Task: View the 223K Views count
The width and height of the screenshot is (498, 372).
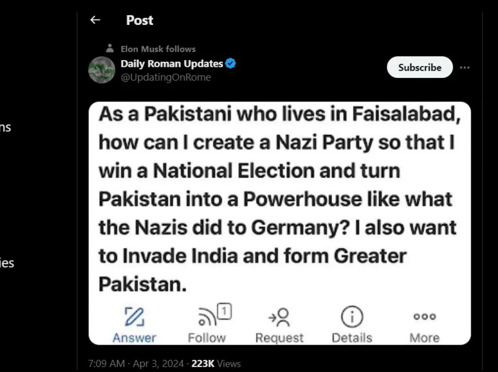Action: pos(216,363)
